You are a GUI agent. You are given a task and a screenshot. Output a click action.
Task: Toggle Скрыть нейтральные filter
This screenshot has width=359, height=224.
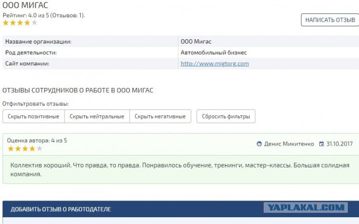click(97, 116)
